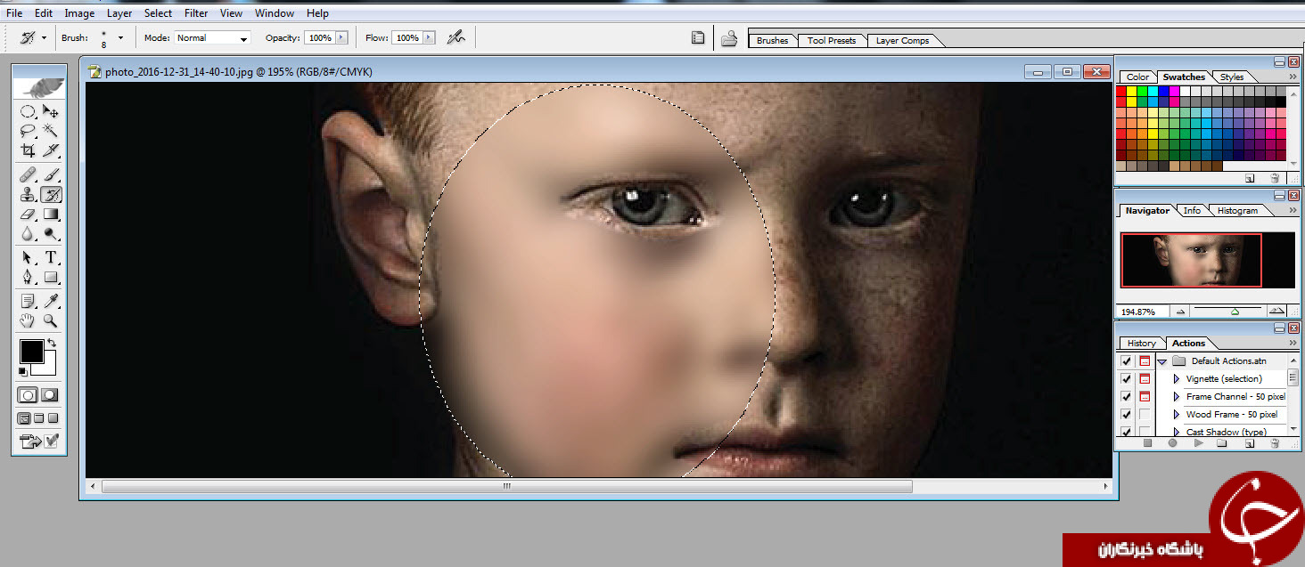Select the Pen tool
1305x567 pixels.
click(x=29, y=277)
